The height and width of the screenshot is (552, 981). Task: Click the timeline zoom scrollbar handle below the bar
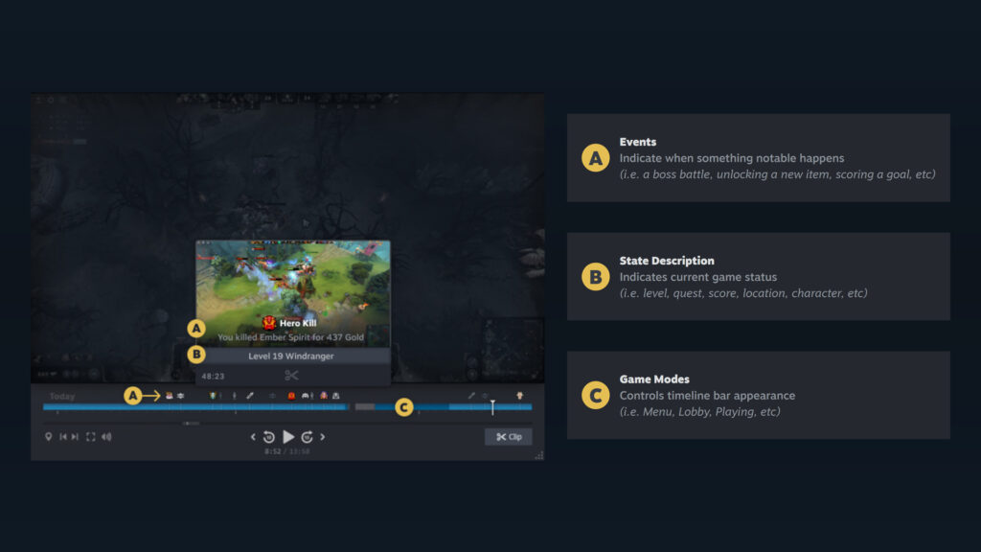[192, 423]
